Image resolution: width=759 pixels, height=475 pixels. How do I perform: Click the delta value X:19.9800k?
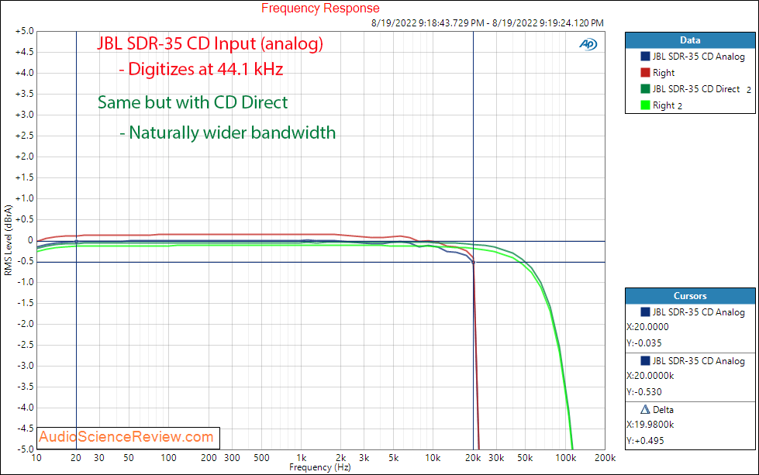[x=650, y=425]
